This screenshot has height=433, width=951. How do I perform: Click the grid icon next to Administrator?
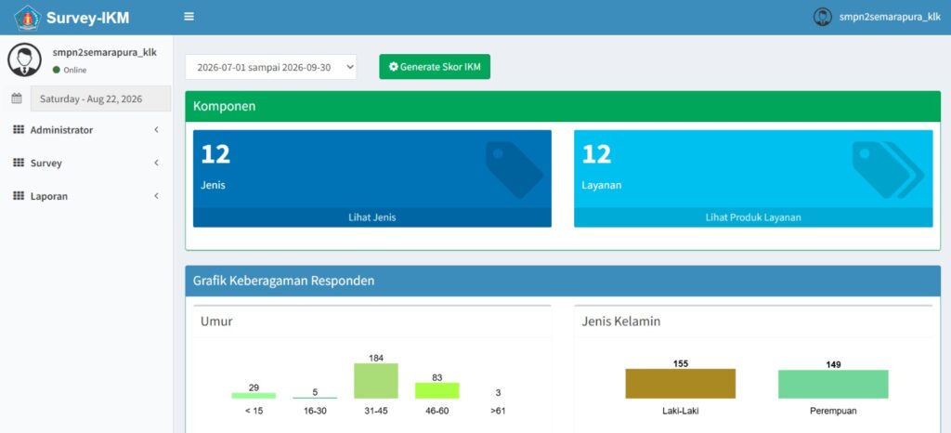(19, 130)
